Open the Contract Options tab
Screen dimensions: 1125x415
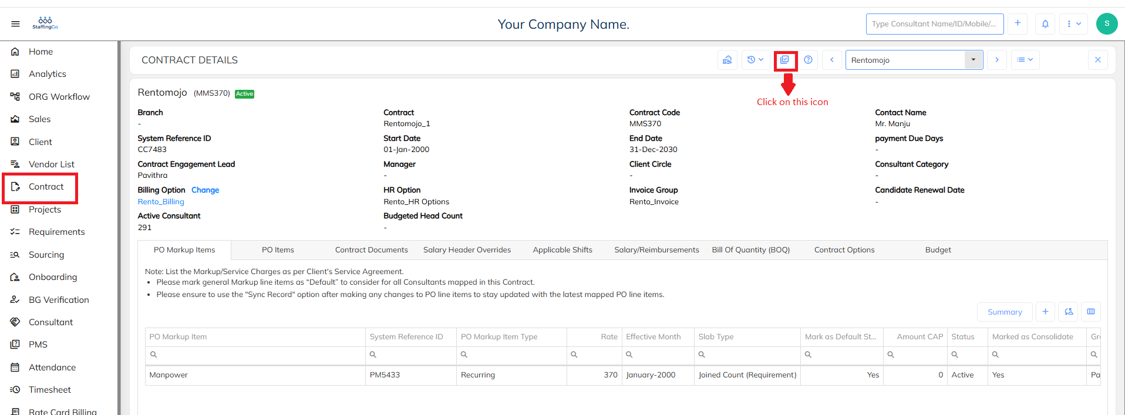pyautogui.click(x=844, y=250)
